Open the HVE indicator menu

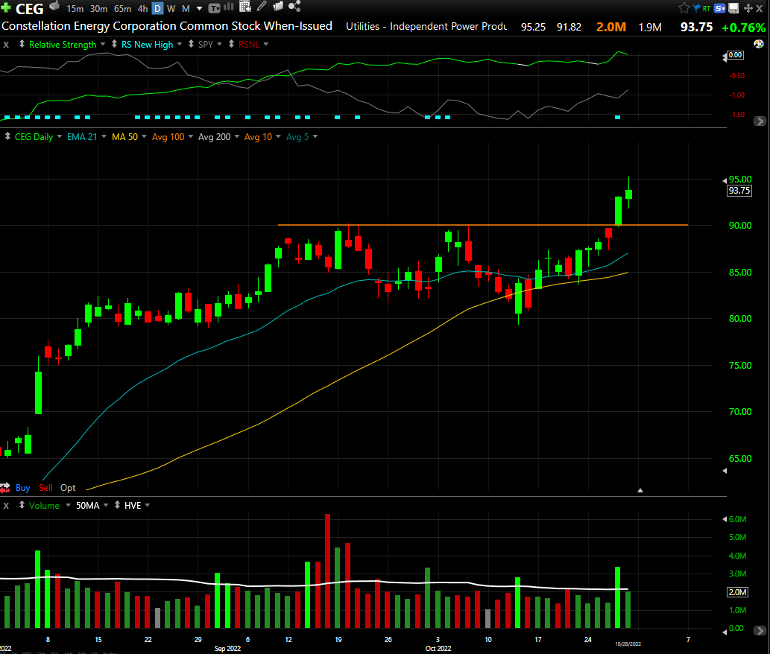pyautogui.click(x=148, y=505)
